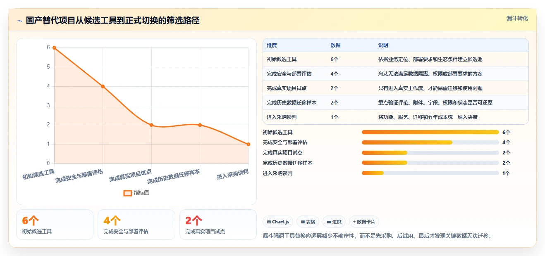This screenshot has height=256, width=545.
Task: Click table cell 初始候选工具
Action: (282, 59)
